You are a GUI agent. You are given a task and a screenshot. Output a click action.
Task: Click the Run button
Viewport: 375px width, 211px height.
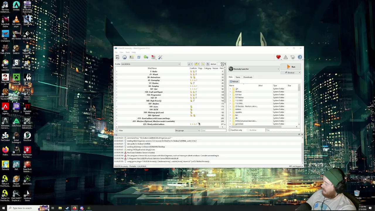291,67
